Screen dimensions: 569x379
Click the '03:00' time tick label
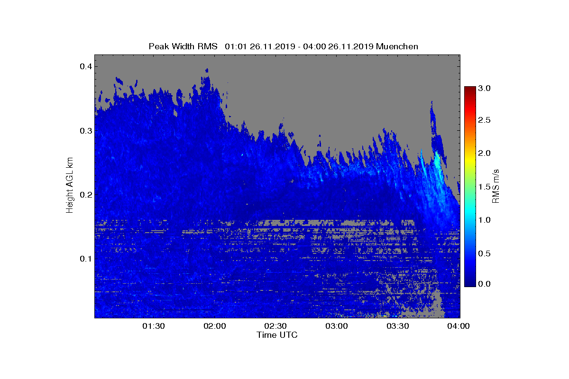[x=337, y=326]
